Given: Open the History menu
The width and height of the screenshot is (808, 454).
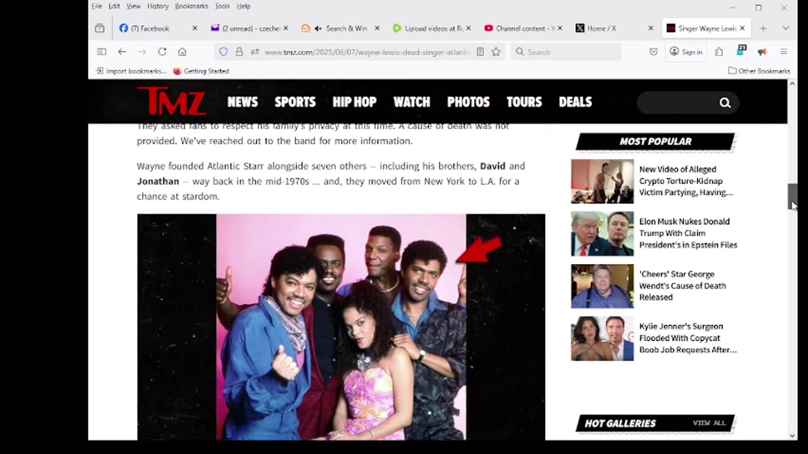Looking at the screenshot, I should point(158,6).
